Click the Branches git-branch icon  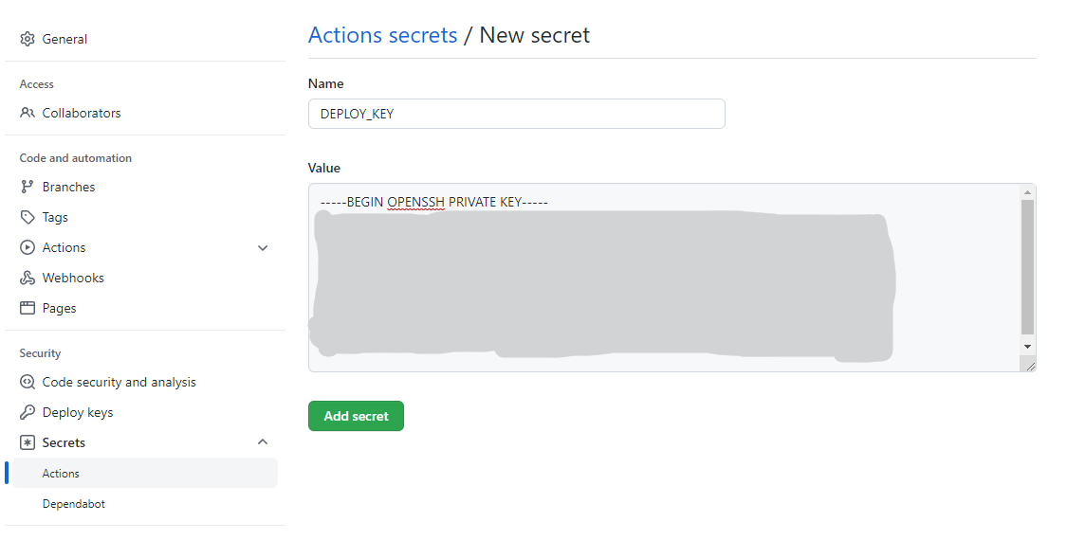[x=28, y=187]
